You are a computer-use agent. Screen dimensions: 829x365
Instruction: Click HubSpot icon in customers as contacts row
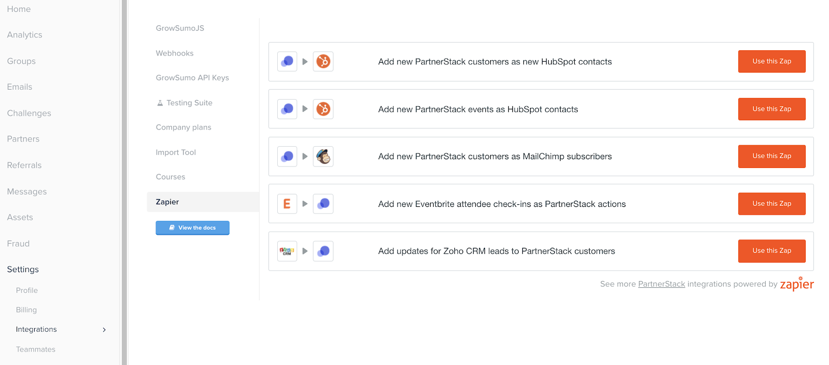(x=323, y=62)
